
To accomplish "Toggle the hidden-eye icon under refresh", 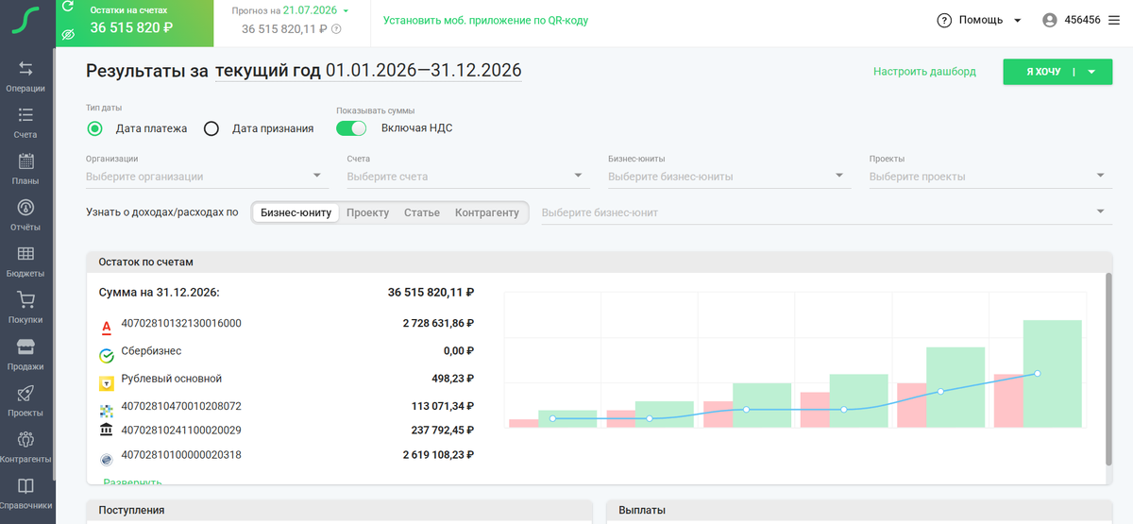I will (x=68, y=34).
